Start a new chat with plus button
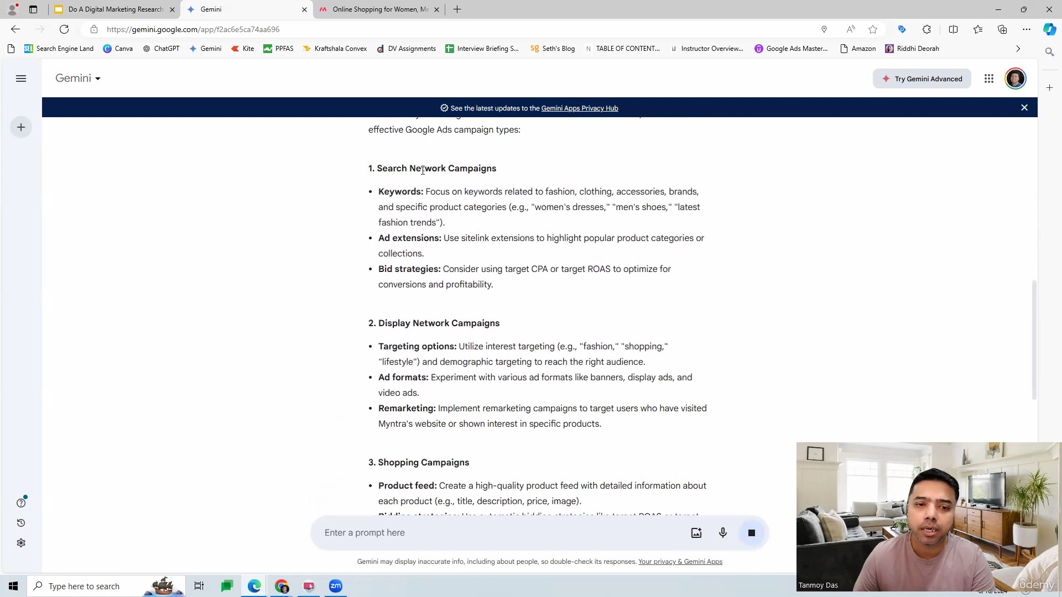1062x597 pixels. (x=21, y=128)
